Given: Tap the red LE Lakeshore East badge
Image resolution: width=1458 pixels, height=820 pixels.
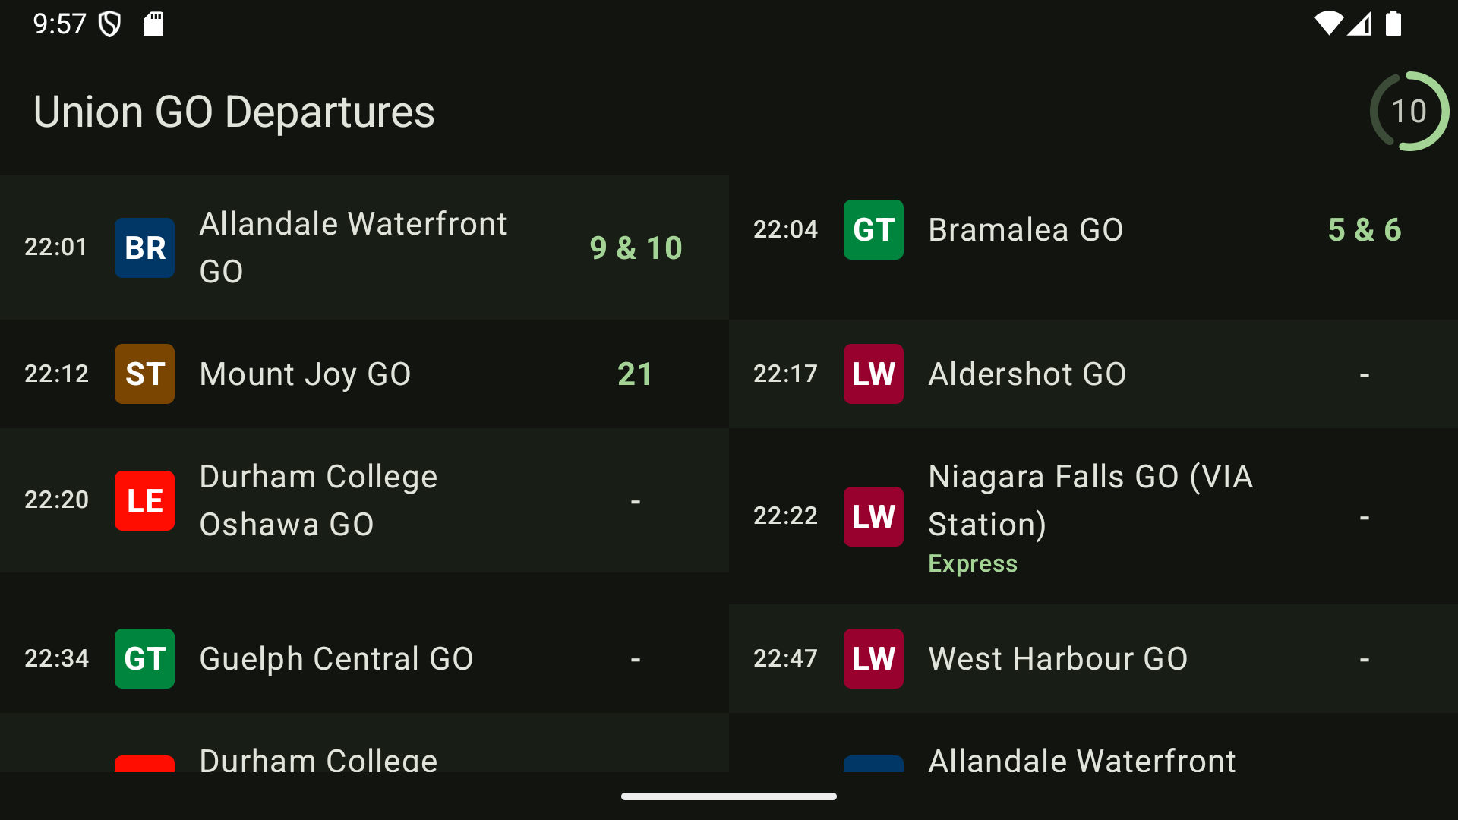Looking at the screenshot, I should (x=144, y=500).
